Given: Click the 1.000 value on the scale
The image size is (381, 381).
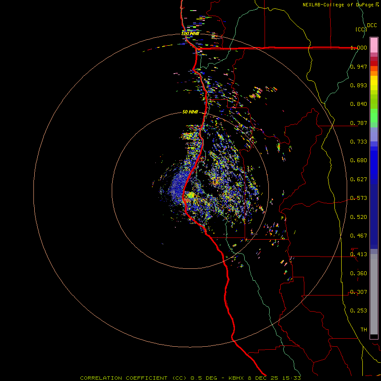Looking at the screenshot, I should coord(359,48).
